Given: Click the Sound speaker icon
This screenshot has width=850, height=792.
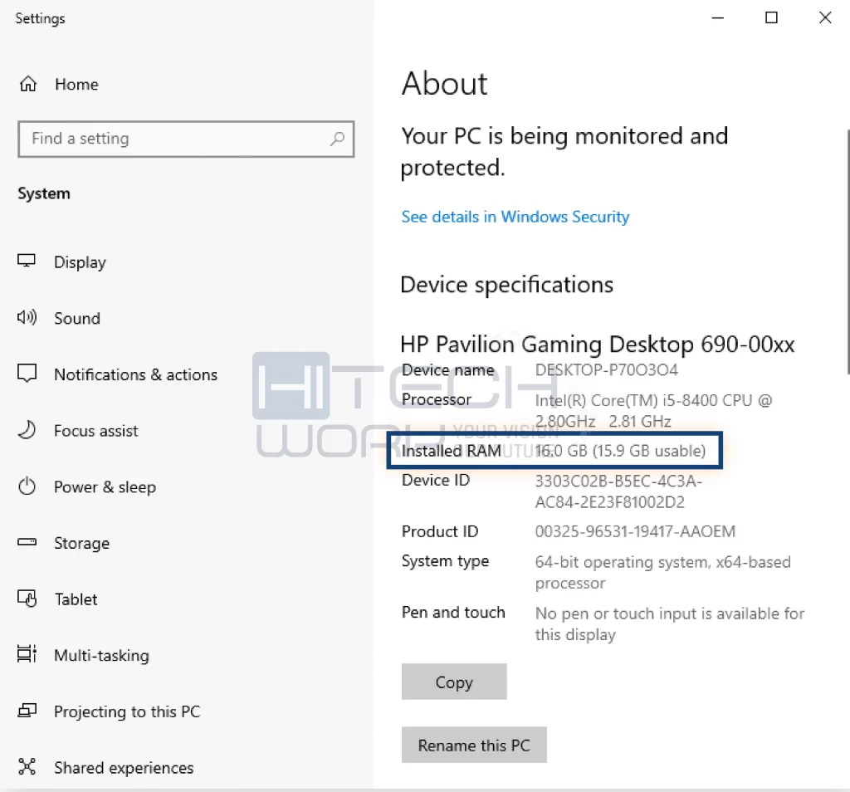Looking at the screenshot, I should pos(27,318).
